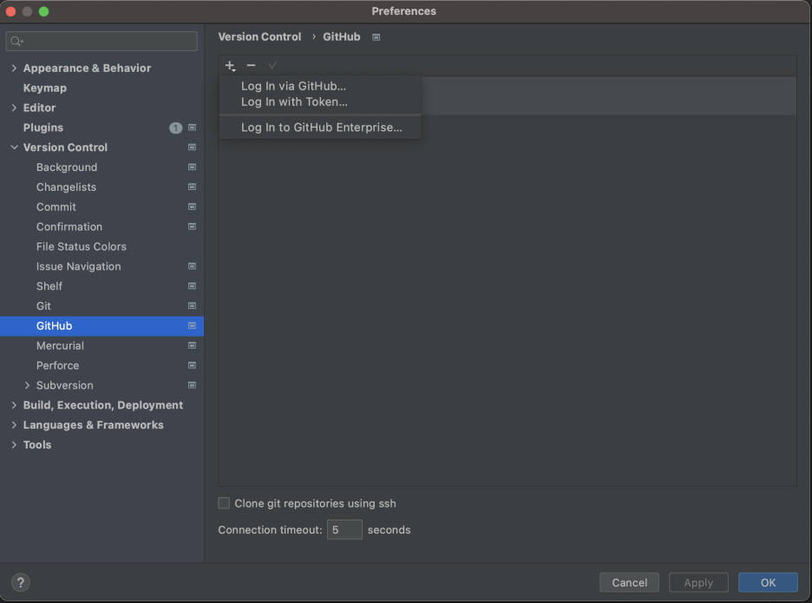Click the Apply button
The height and width of the screenshot is (603, 812).
tap(698, 582)
